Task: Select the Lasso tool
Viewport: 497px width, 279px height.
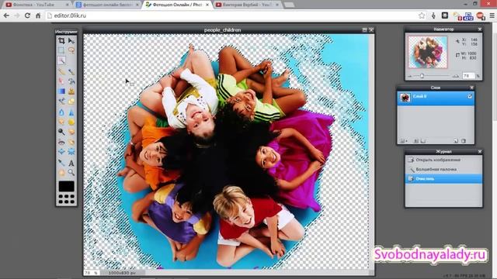Action: [x=71, y=50]
